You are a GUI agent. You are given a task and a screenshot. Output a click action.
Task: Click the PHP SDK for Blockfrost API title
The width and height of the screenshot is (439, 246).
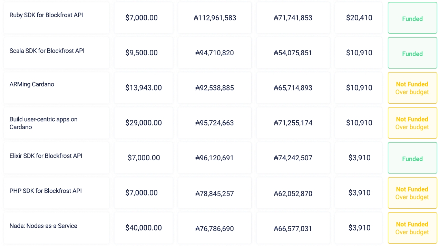(46, 191)
